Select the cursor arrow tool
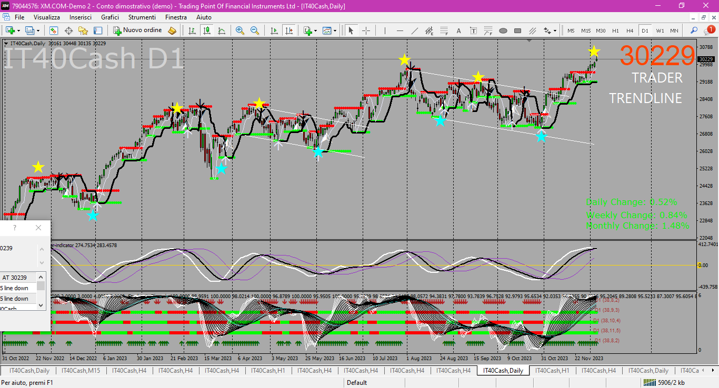Image resolution: width=719 pixels, height=388 pixels. coord(351,30)
